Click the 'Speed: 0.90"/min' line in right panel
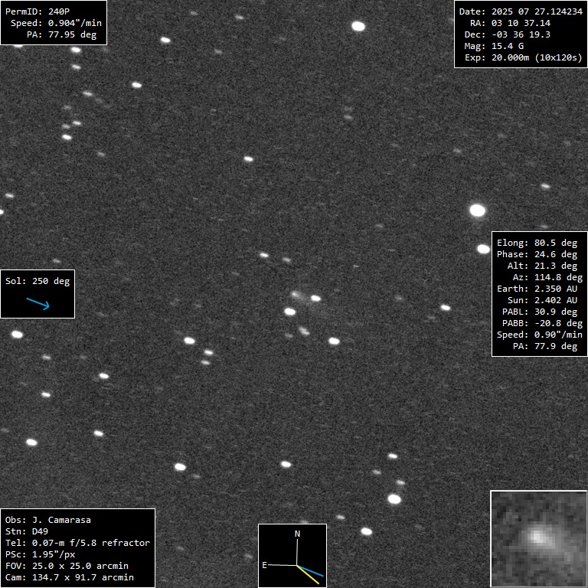Image resolution: width=588 pixels, height=588 pixels. point(539,335)
